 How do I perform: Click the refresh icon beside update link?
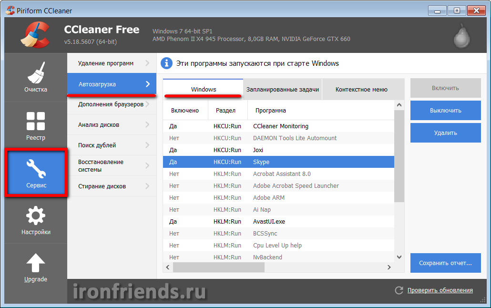399,290
